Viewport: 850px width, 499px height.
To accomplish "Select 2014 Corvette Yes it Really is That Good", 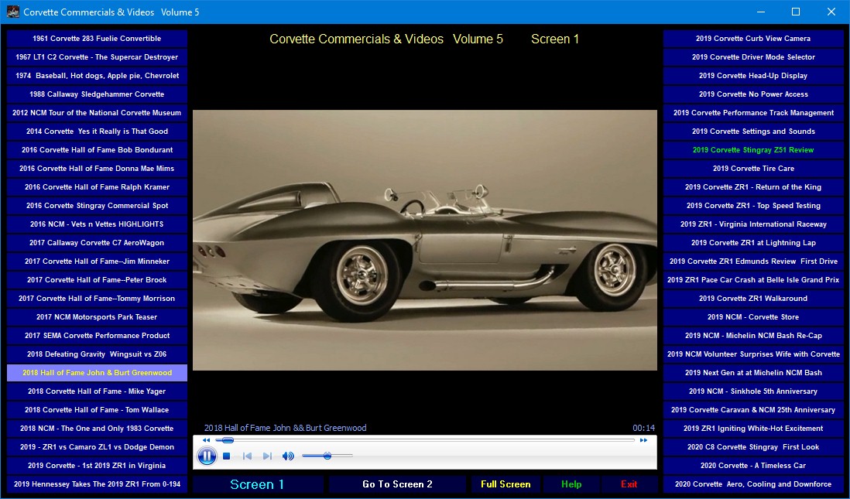I will click(x=97, y=131).
